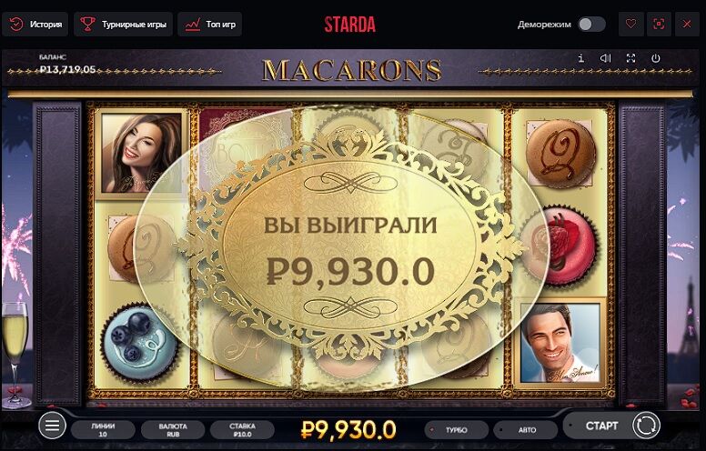Click the STARDA logo
706x451 pixels.
pos(350,25)
